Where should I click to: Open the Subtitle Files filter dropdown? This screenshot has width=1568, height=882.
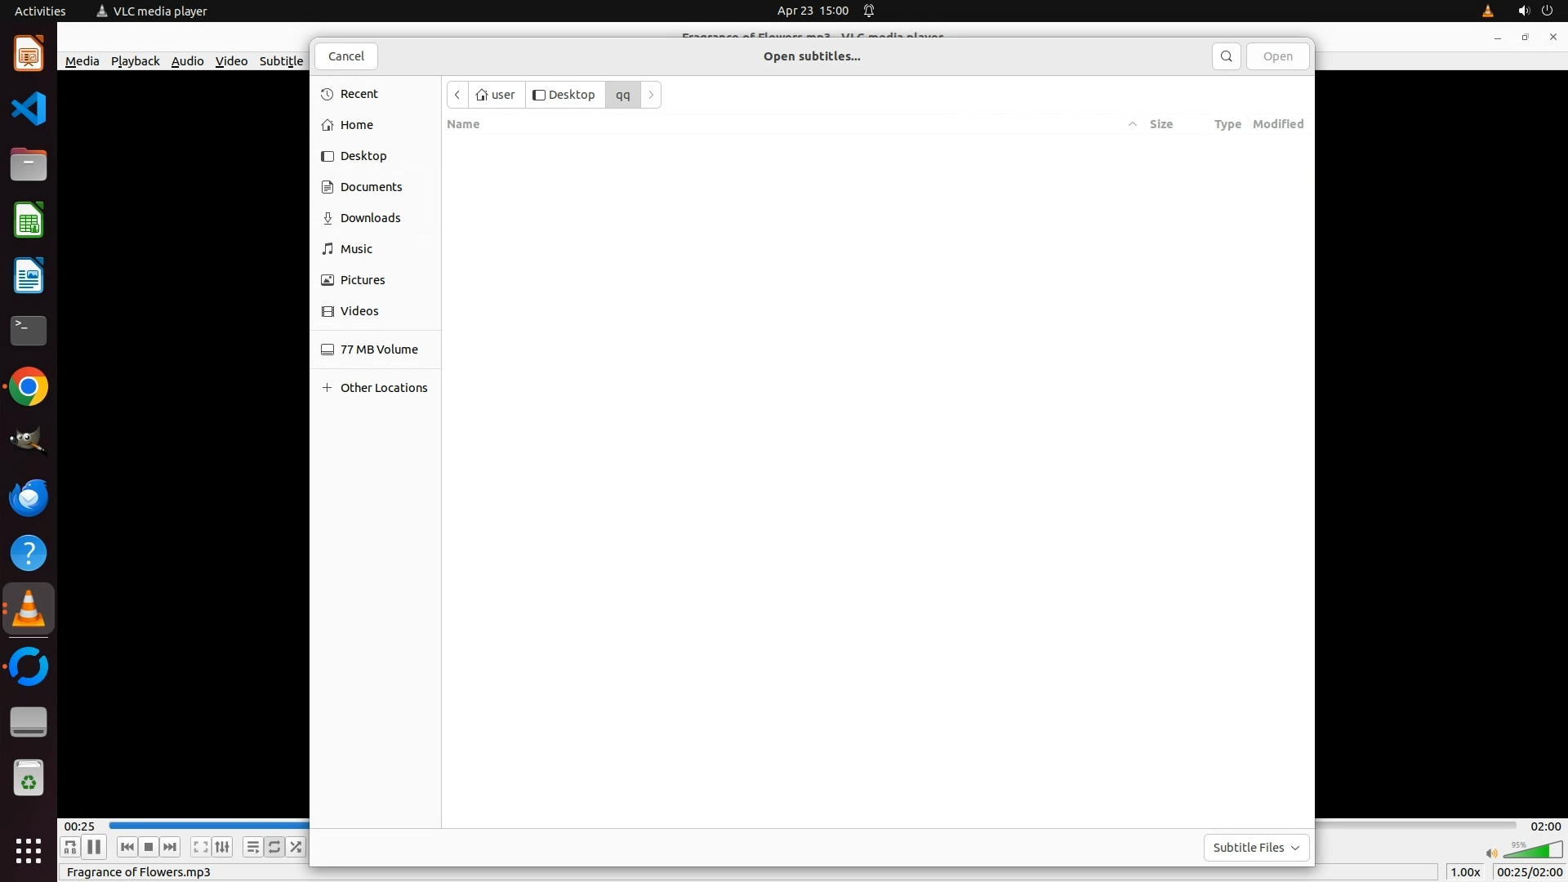1256,848
